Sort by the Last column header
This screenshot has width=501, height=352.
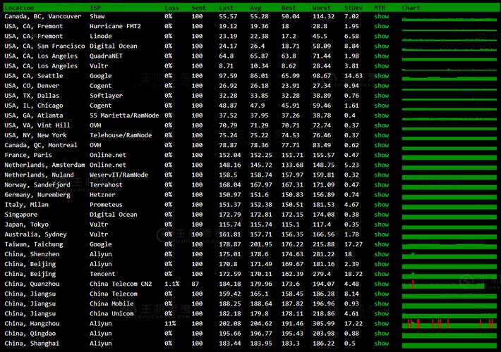[226, 8]
